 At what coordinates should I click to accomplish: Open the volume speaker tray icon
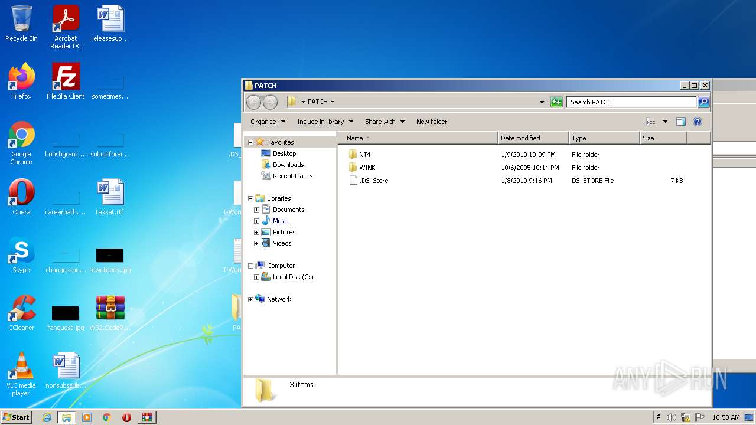[671, 417]
